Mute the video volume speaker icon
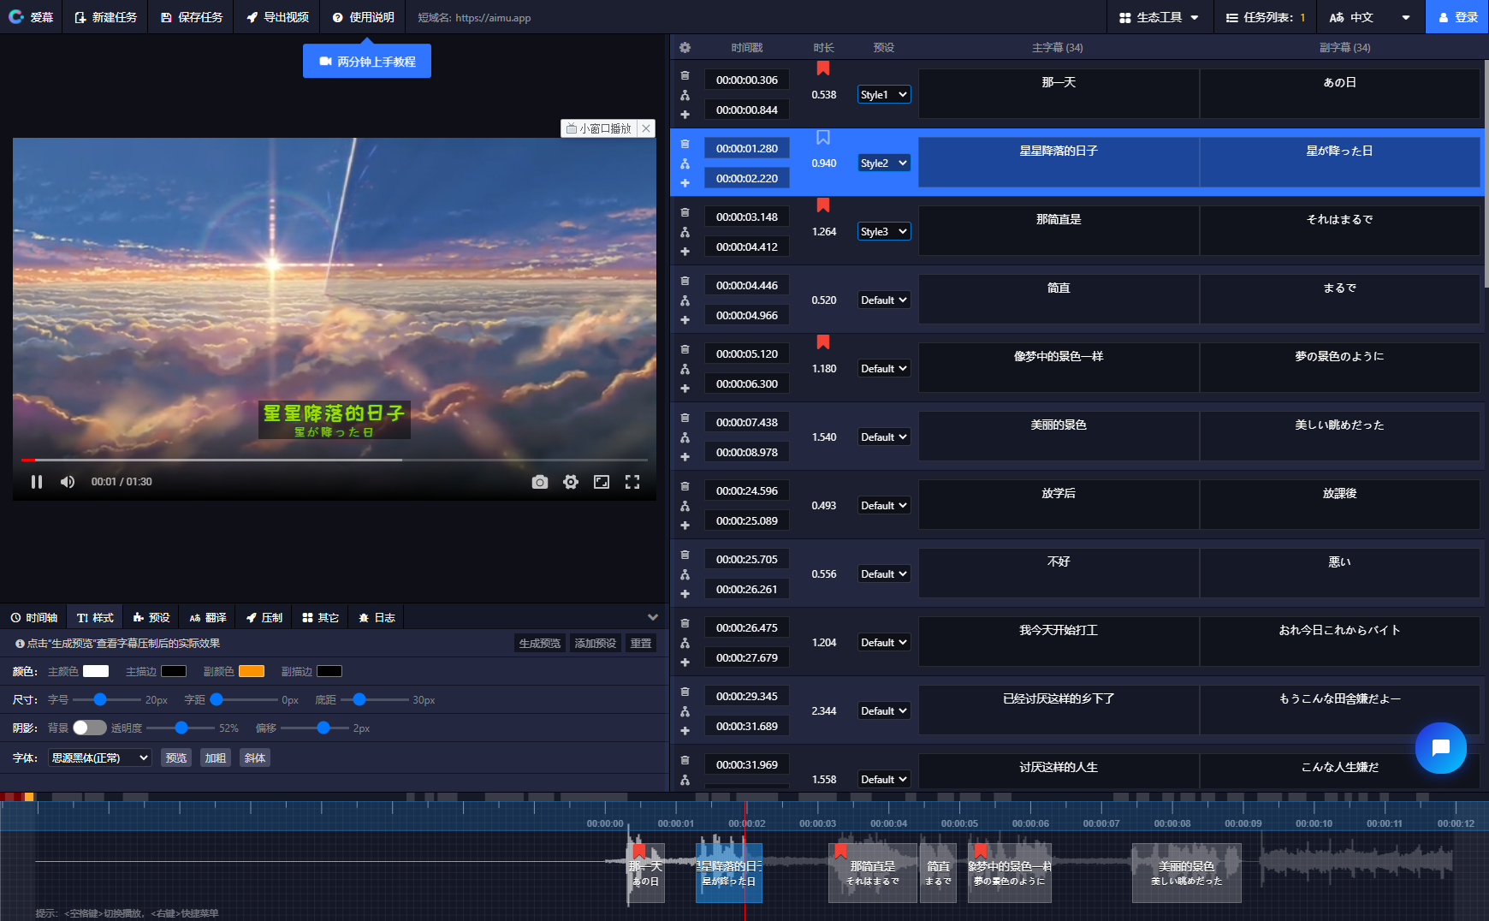 click(68, 482)
